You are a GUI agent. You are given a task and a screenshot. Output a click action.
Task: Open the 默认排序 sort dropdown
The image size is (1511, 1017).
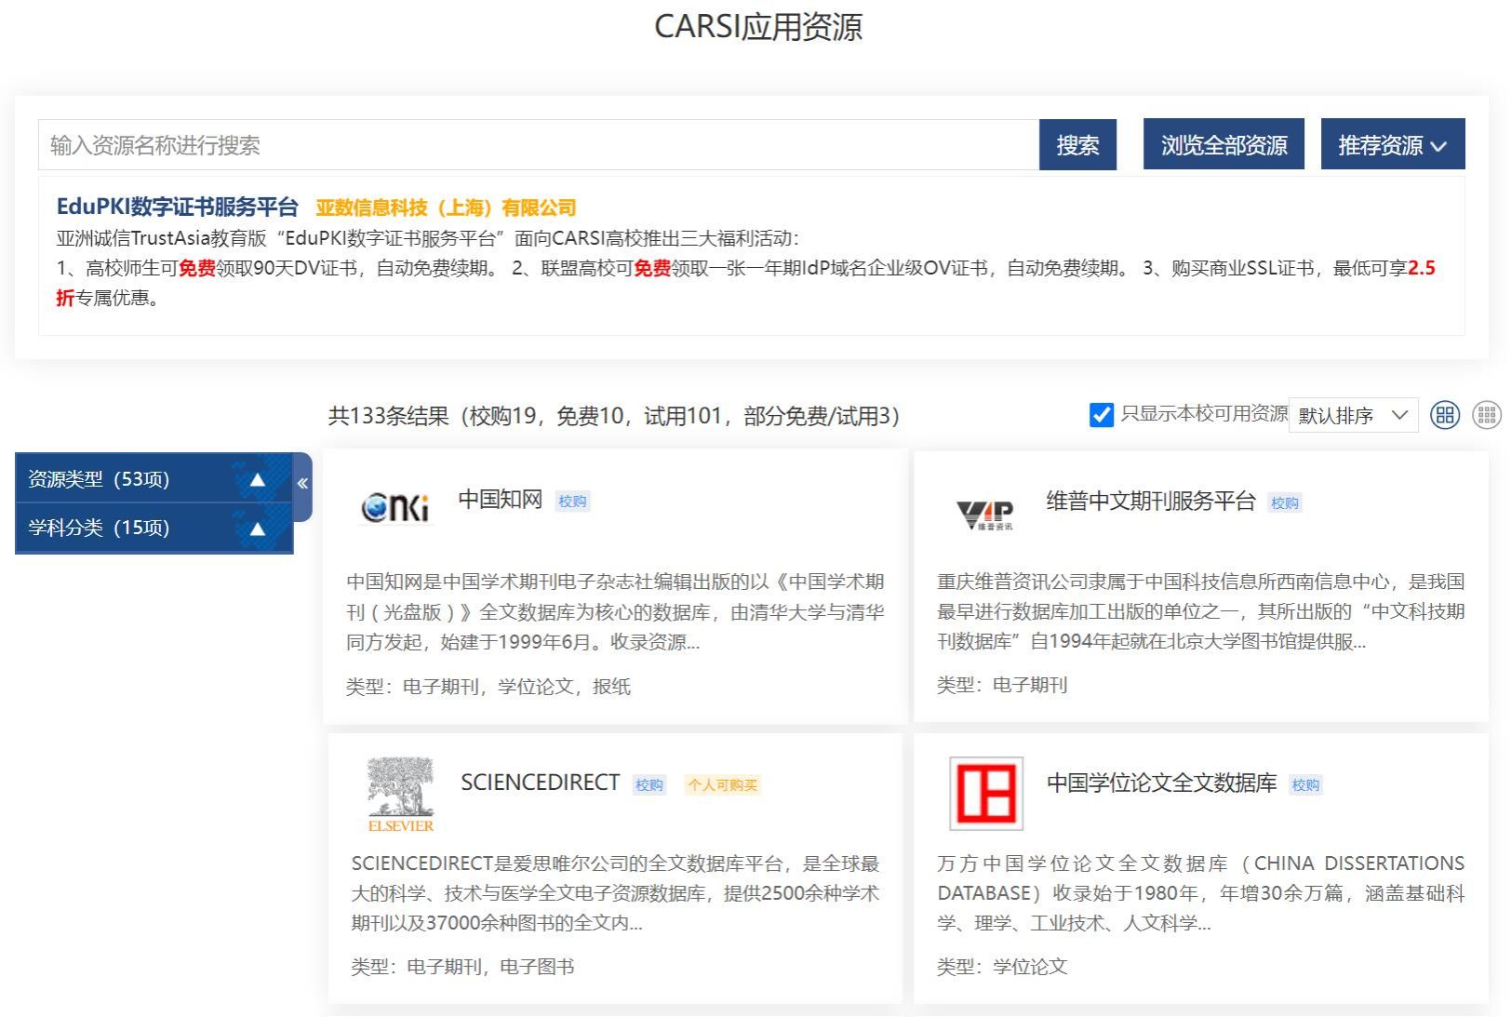click(1352, 415)
